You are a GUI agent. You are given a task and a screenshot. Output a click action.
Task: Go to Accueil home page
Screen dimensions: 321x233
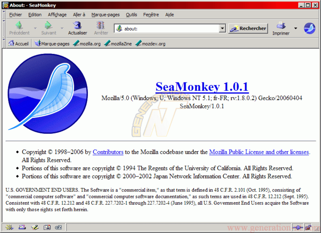coord(18,44)
